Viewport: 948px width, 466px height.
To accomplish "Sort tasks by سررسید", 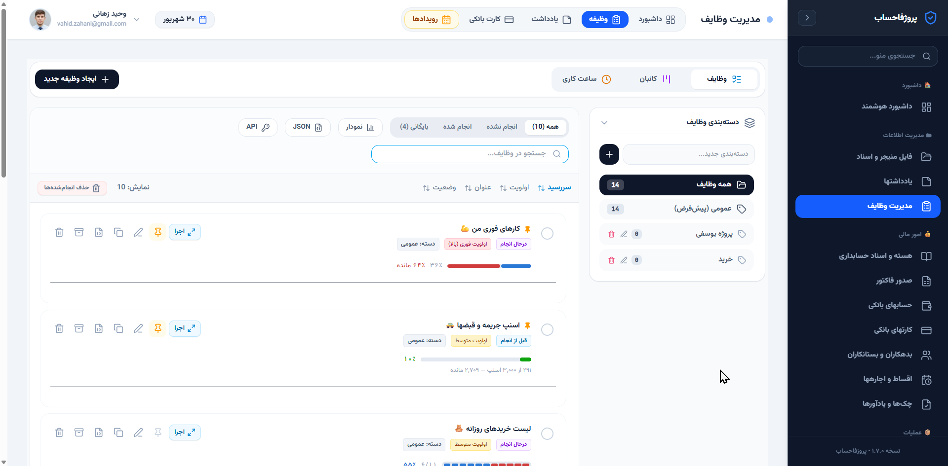I will click(554, 188).
